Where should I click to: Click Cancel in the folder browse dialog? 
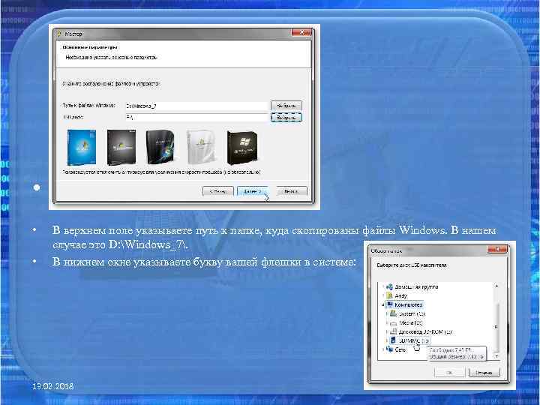[x=484, y=372]
